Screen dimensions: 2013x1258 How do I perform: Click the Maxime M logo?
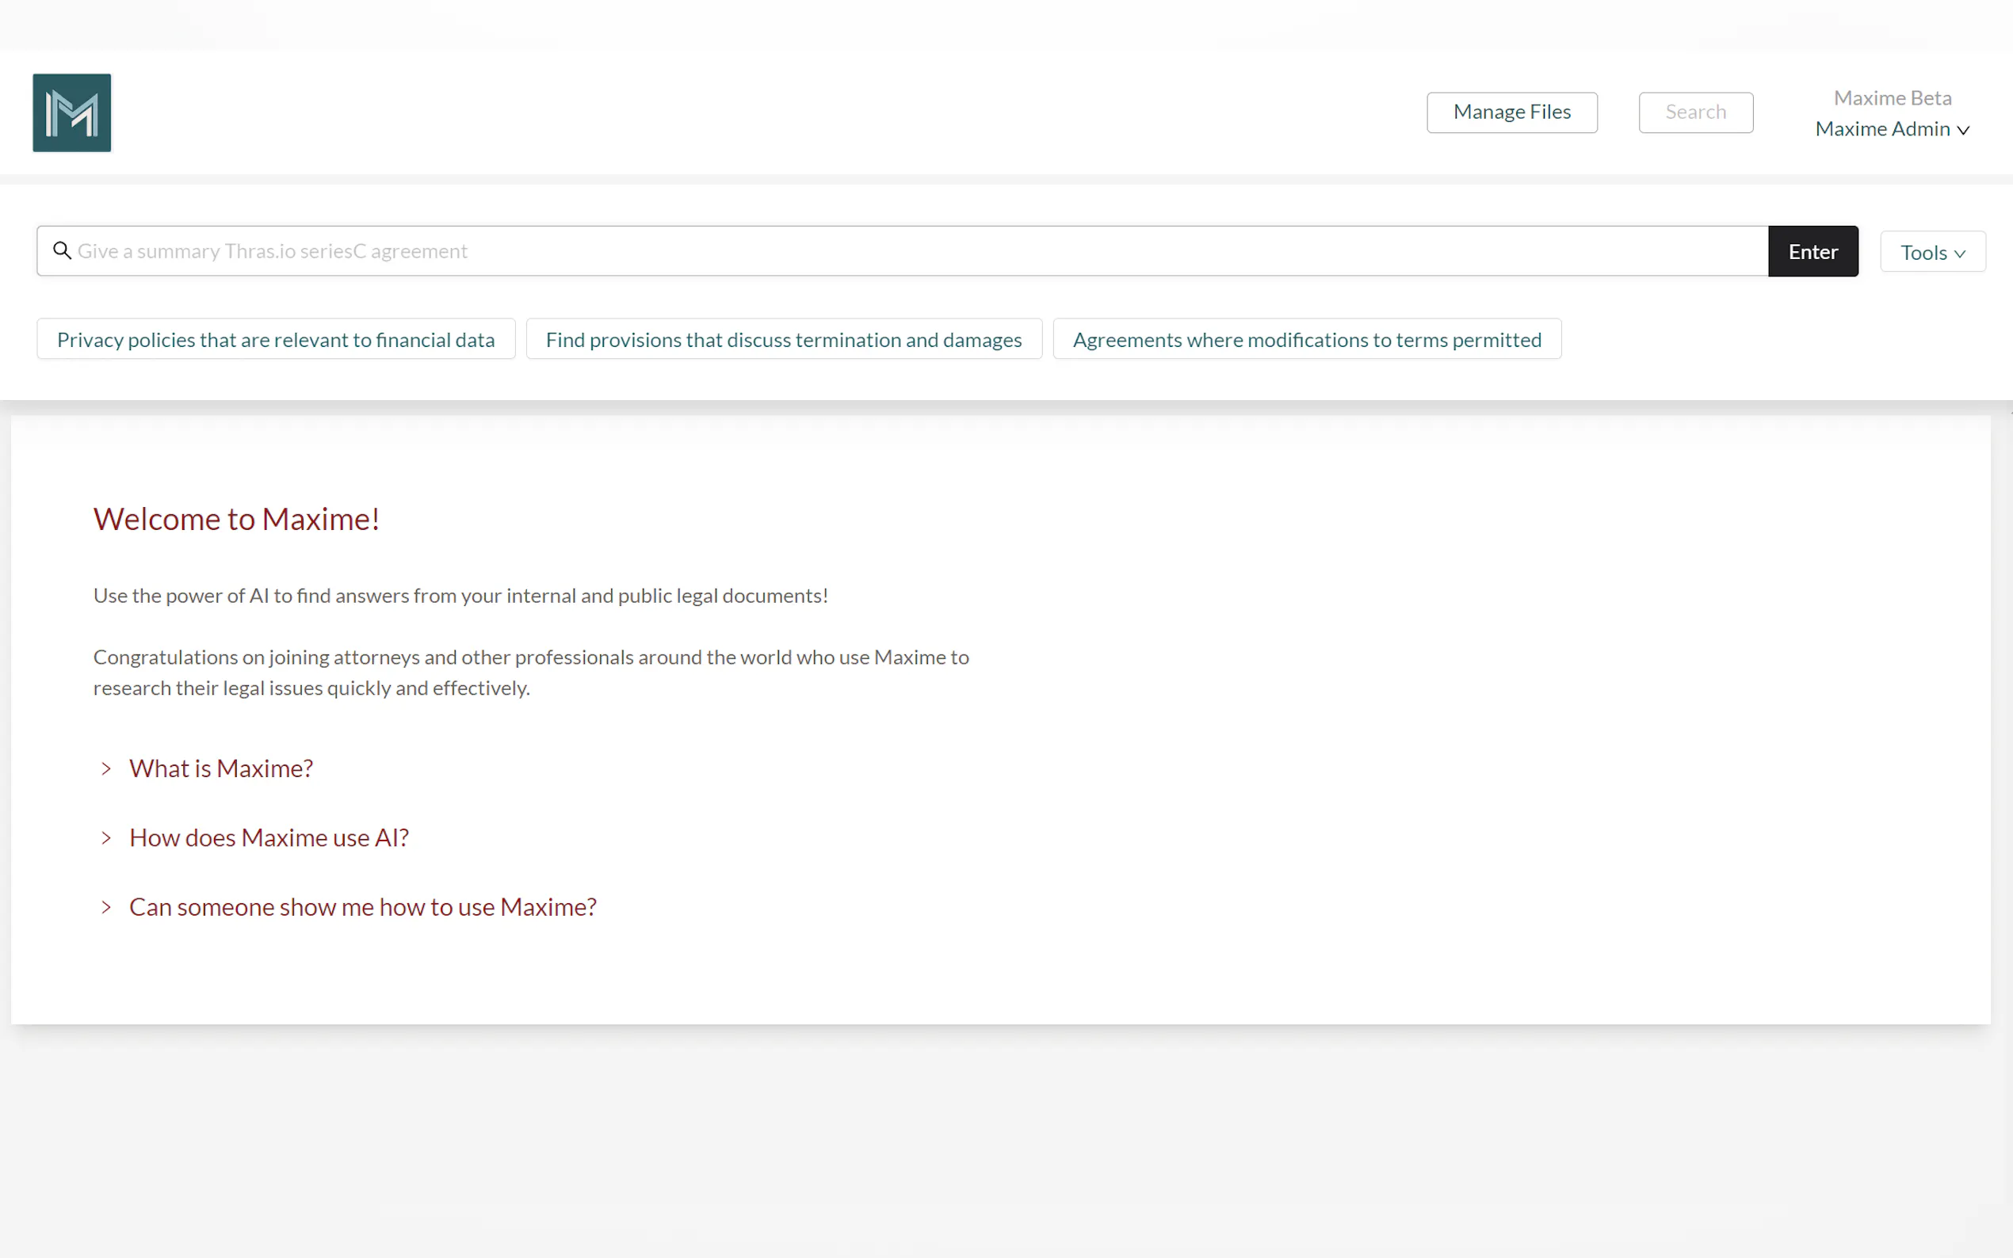pos(71,112)
